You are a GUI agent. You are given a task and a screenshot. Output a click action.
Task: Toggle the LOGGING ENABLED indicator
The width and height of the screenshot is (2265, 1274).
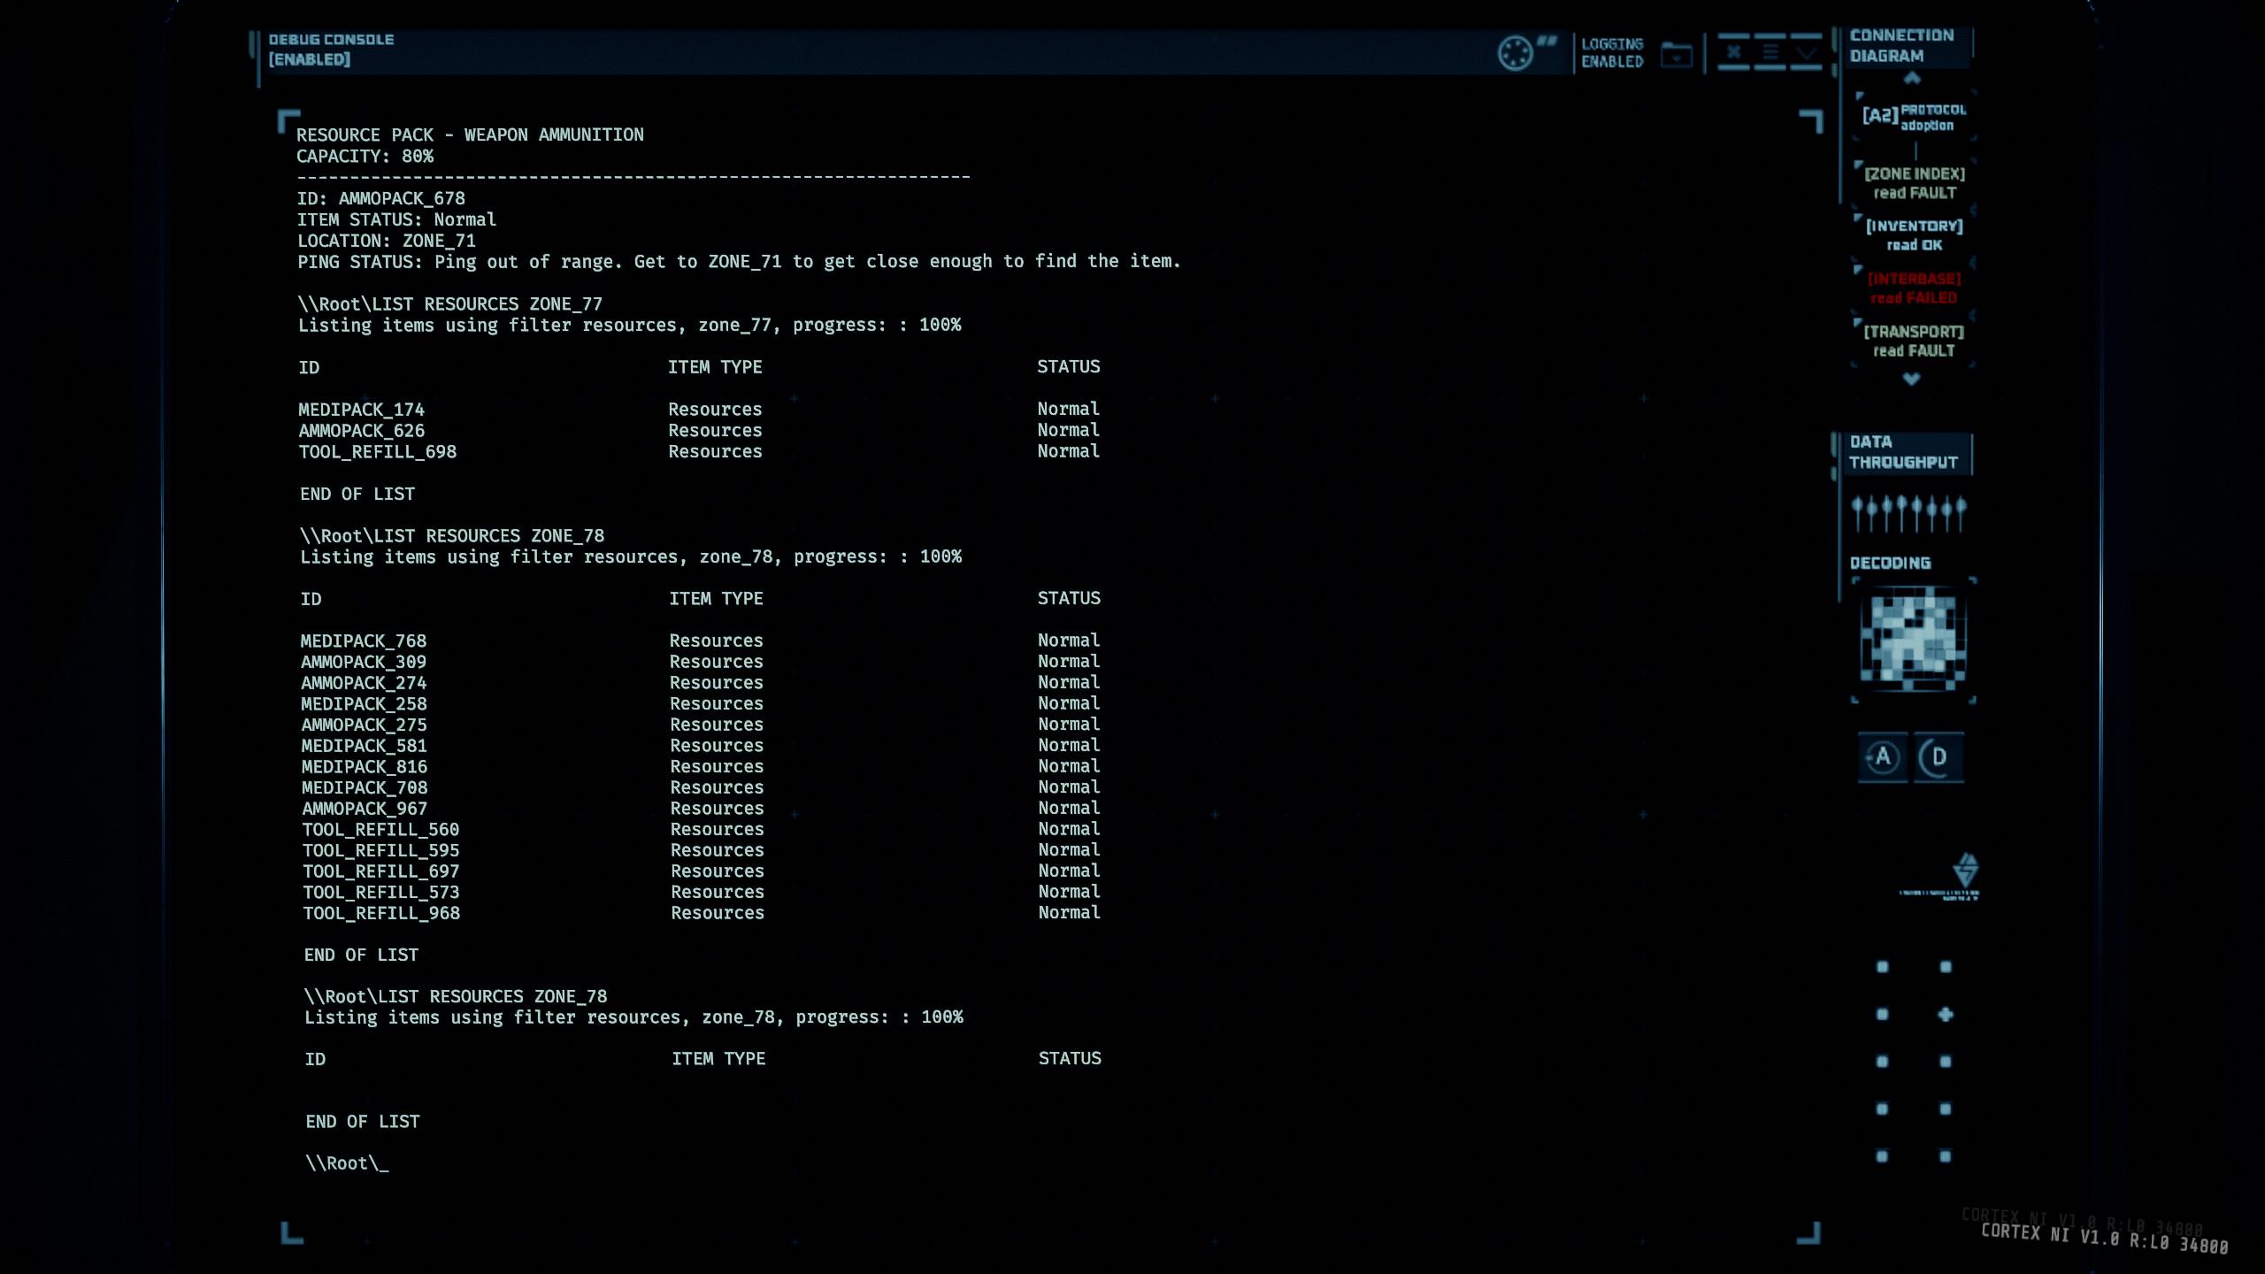tap(1611, 53)
